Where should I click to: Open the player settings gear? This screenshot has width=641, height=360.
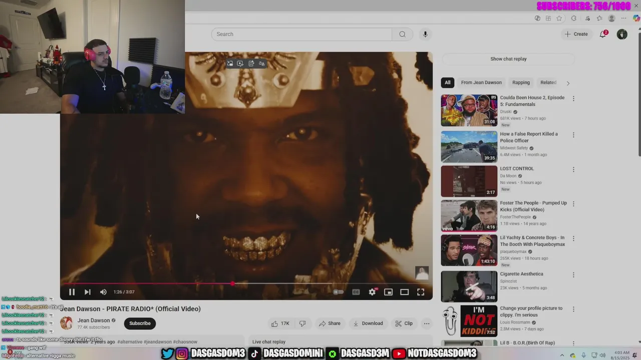tap(372, 292)
